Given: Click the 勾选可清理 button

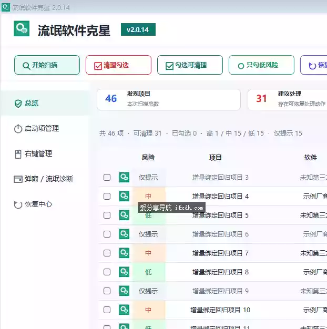Looking at the screenshot, I should (190, 65).
